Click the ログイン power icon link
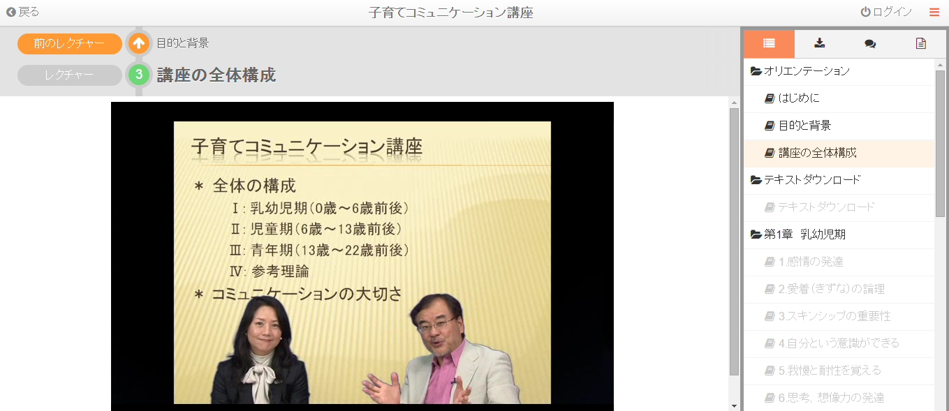This screenshot has height=411, width=949. (886, 12)
